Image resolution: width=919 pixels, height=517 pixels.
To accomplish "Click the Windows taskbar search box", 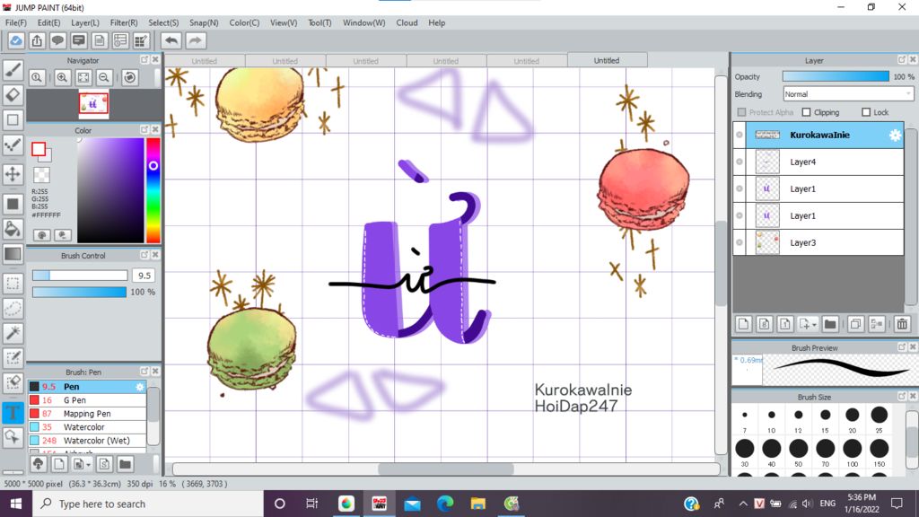I will [148, 504].
